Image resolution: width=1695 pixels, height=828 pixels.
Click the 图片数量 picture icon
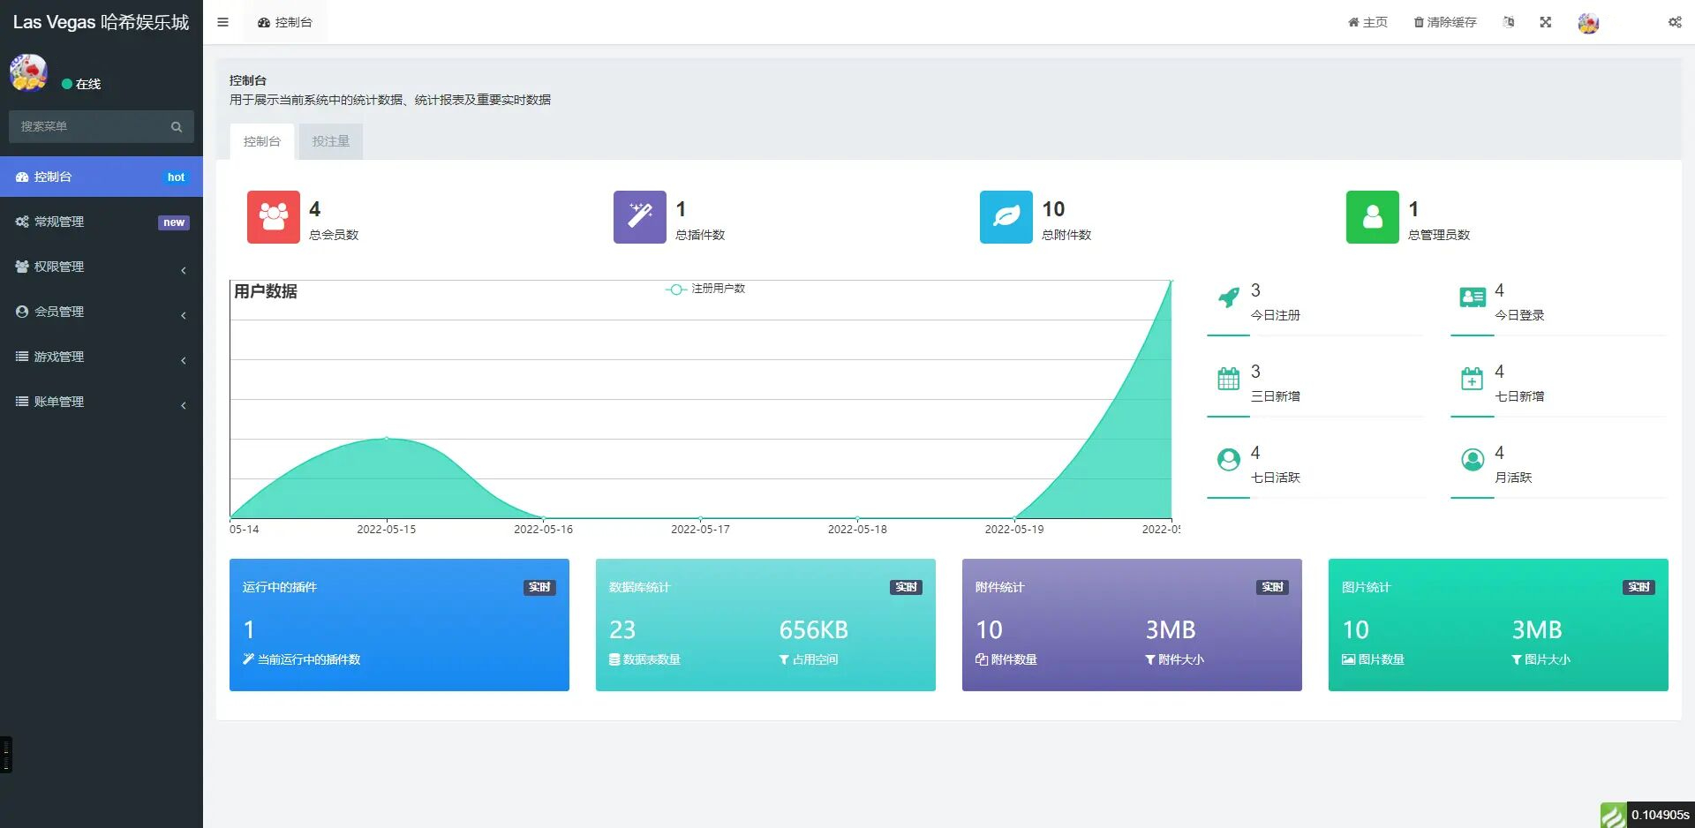1349,659
